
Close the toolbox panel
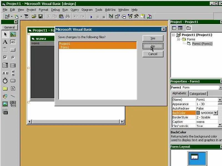[16, 22]
